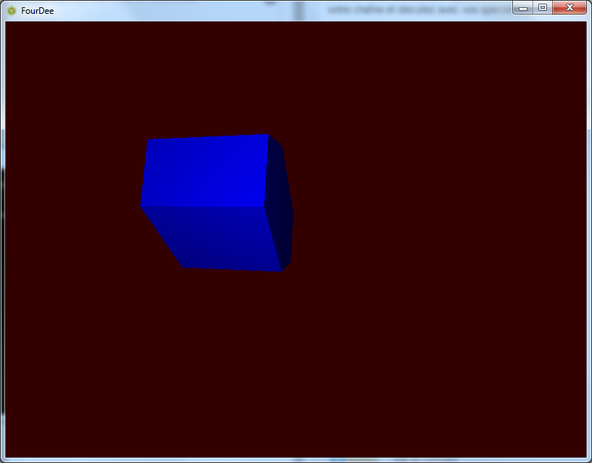592x463 pixels.
Task: Select the bright blue upper face of cube
Action: [205, 171]
